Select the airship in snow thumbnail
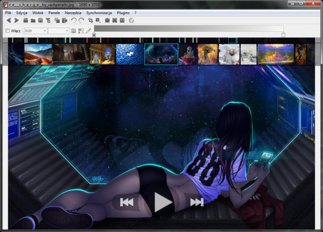The image size is (323, 232). 229,54
